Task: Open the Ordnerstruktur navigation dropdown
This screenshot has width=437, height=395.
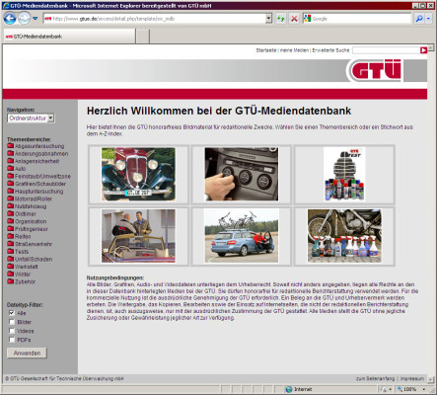Action: [x=31, y=118]
